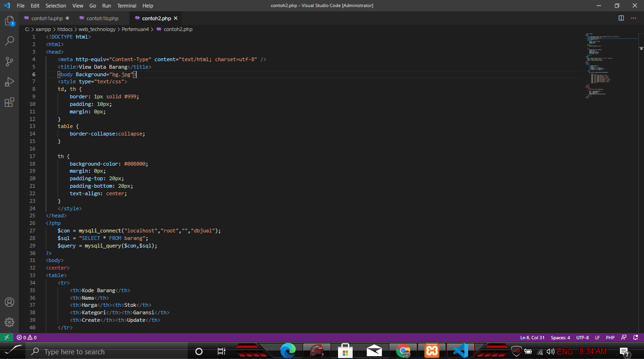Launch Microsoft Edge from the taskbar
This screenshot has width=644, height=359.
[288, 351]
